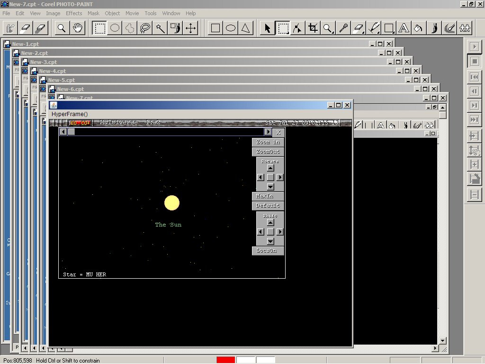Select the Lasso mask tool
Viewport: 485px width, 364px height.
(145, 28)
